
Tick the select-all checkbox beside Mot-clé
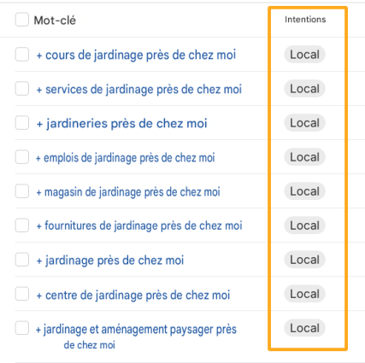(x=22, y=20)
